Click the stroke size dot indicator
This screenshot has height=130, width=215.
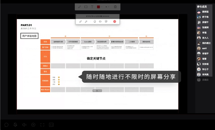point(106,7)
